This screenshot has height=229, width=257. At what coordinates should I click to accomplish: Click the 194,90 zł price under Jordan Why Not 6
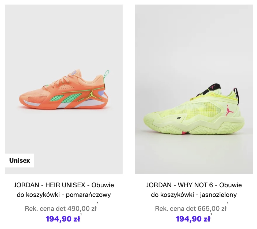pos(193,219)
